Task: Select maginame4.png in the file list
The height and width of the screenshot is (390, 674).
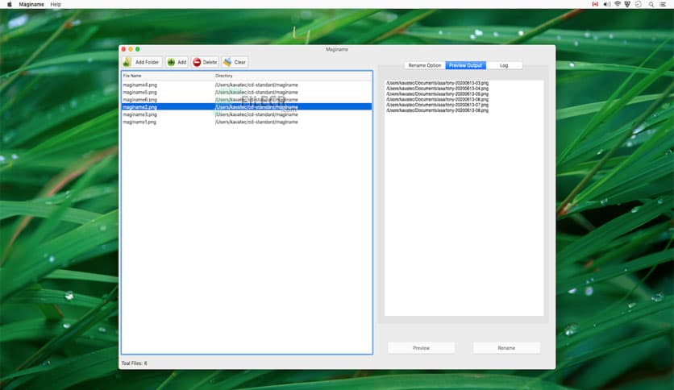Action: [139, 85]
